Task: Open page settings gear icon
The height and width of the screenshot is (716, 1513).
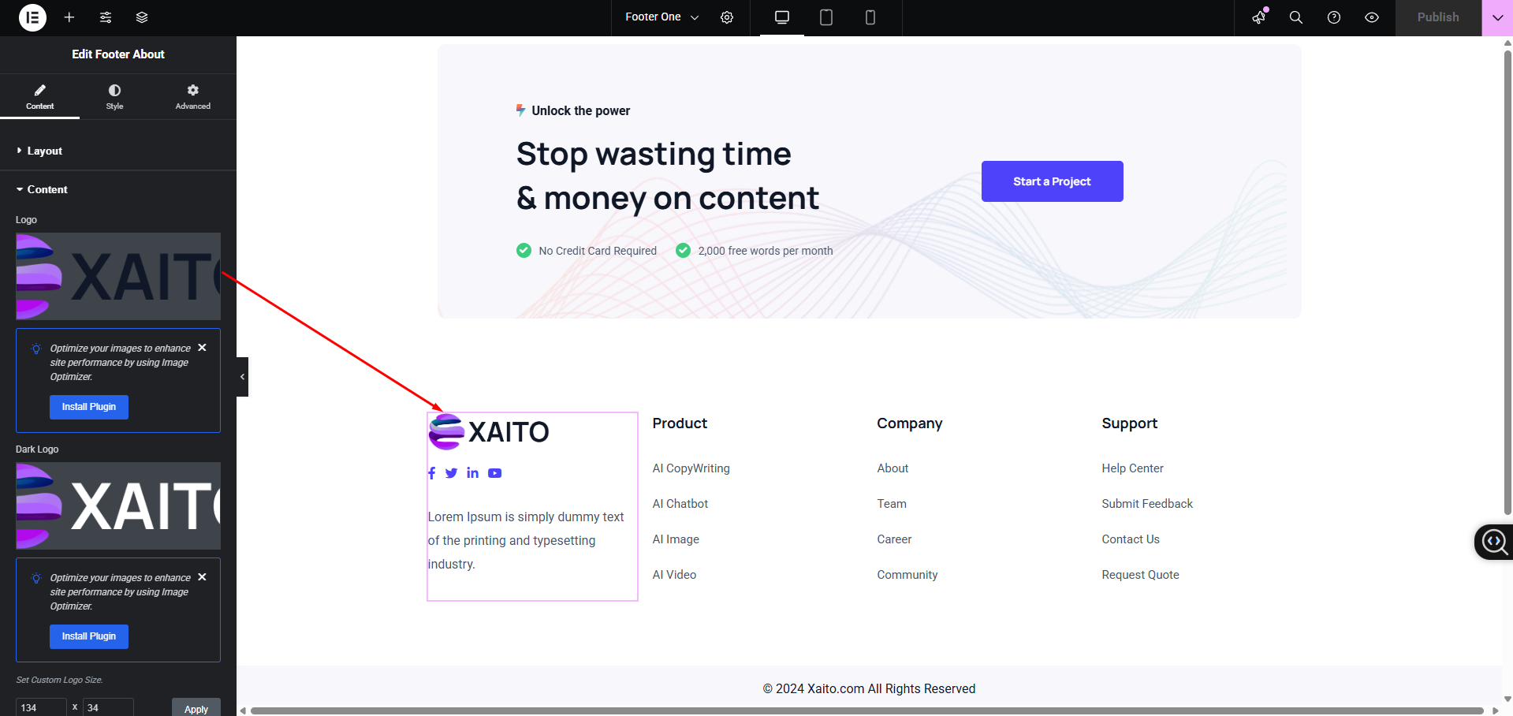Action: [x=727, y=17]
